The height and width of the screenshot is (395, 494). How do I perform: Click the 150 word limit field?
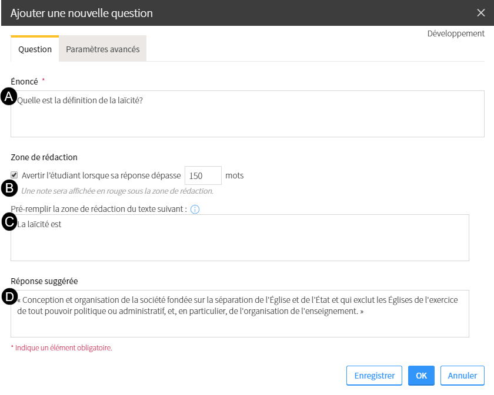[203, 175]
